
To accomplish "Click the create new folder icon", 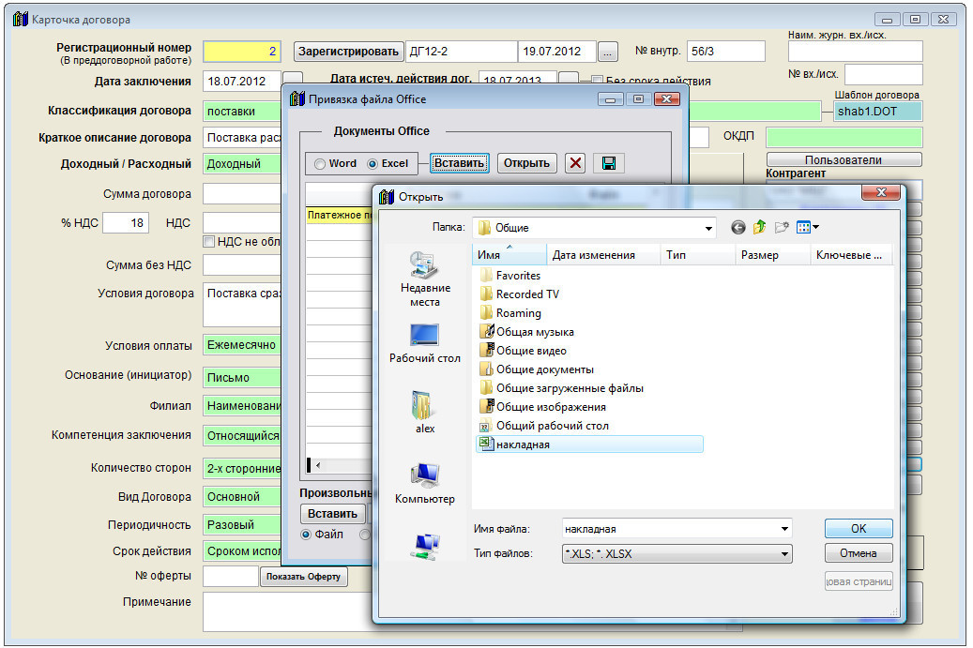I will click(x=782, y=227).
